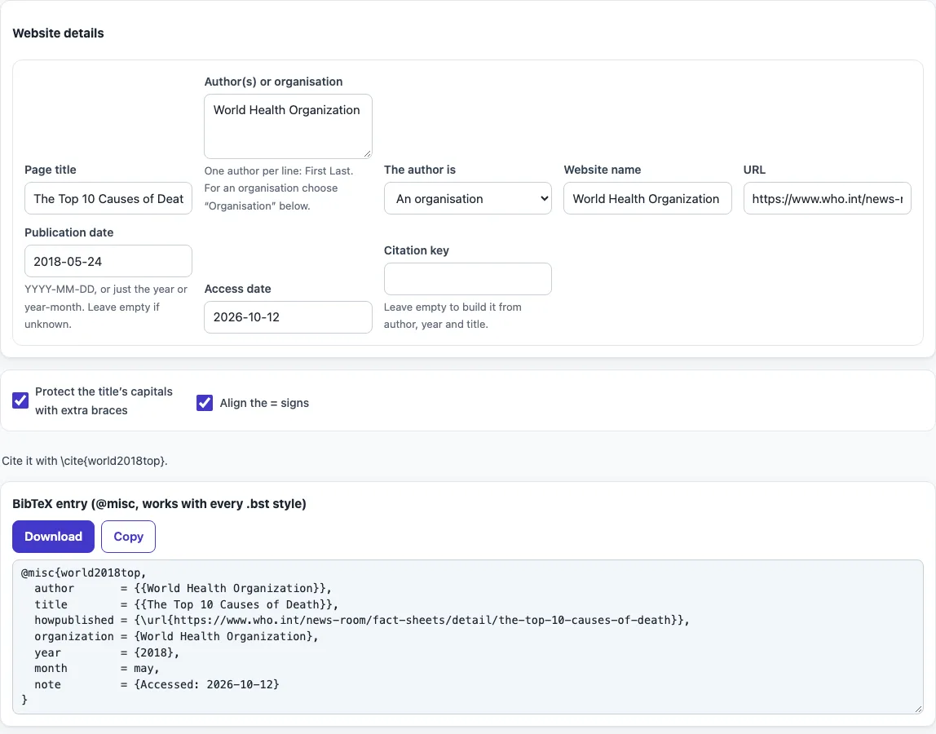Click the 'Access date' label
Image resolution: width=936 pixels, height=734 pixels.
coord(237,289)
